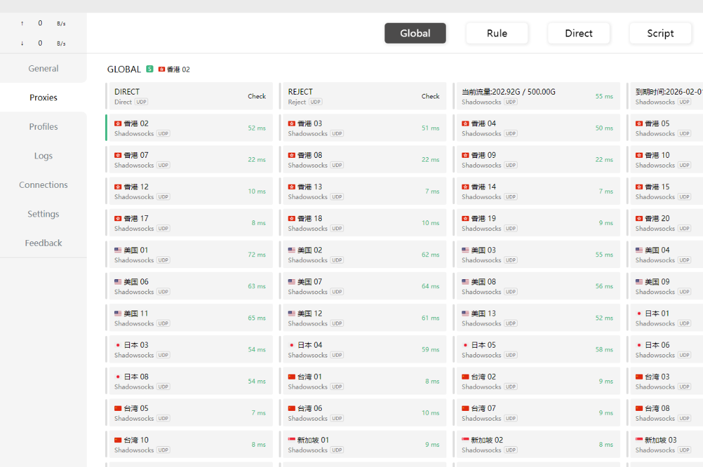This screenshot has height=467, width=703.
Task: Switch proxy mode to Rule
Action: pos(497,33)
